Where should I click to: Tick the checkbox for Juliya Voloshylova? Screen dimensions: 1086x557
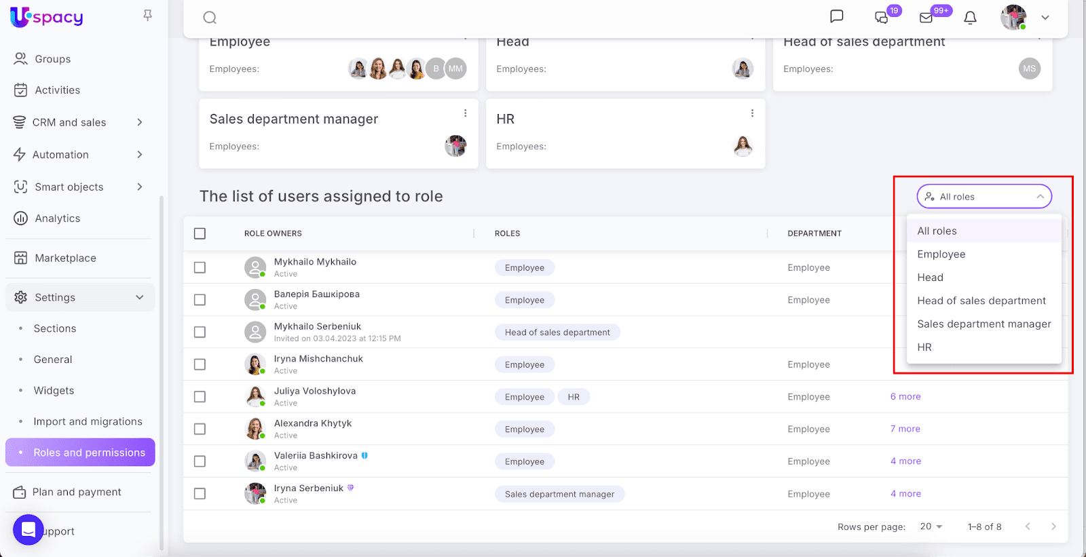pyautogui.click(x=200, y=397)
